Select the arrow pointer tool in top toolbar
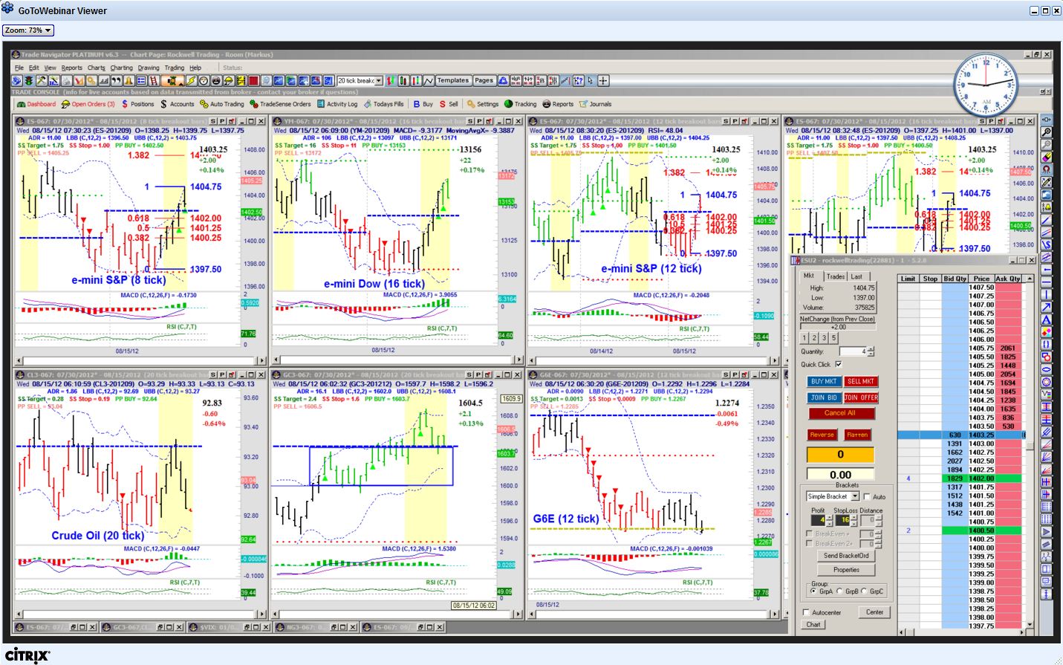The image size is (1063, 665). click(x=591, y=80)
